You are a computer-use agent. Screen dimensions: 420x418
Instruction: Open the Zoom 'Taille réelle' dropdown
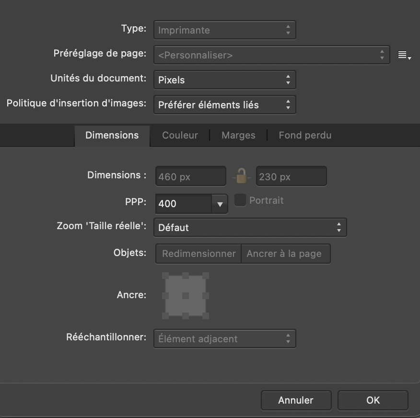[x=250, y=227]
